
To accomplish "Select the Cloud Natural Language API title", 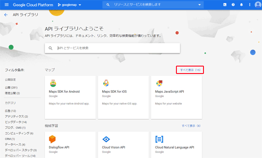I will tap(174, 147).
